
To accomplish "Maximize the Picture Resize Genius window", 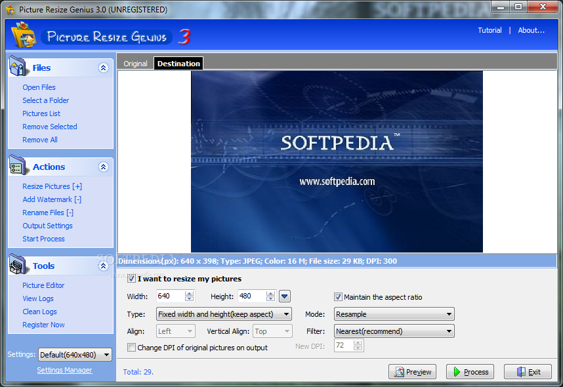I will coord(518,7).
